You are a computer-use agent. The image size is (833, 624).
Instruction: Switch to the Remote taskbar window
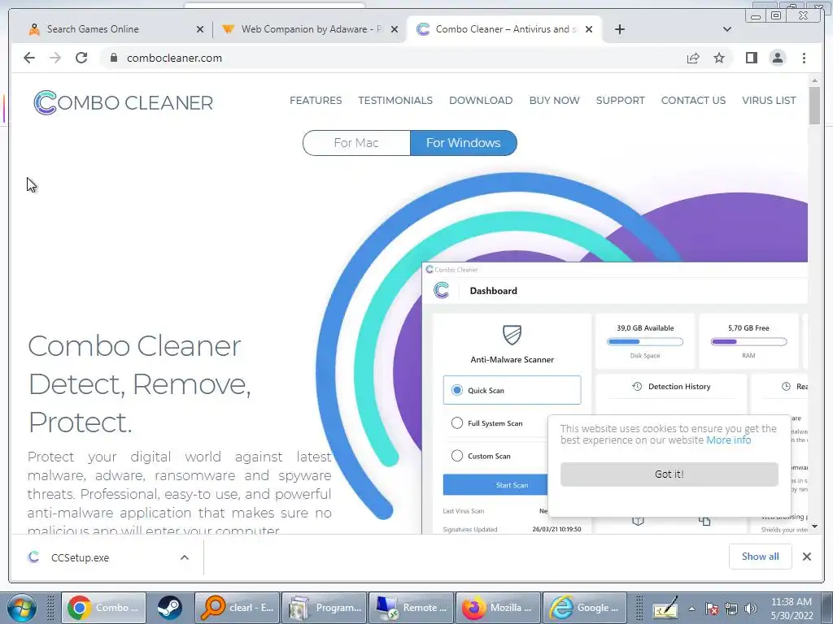[411, 608]
